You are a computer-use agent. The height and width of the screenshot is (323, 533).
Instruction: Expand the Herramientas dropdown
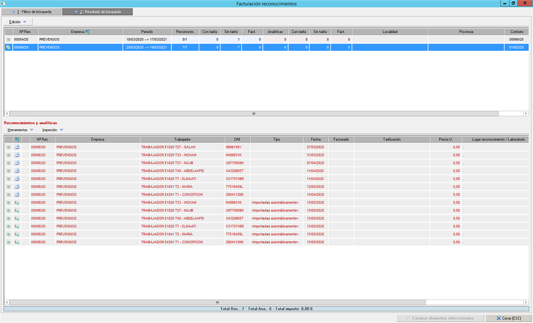click(x=21, y=130)
